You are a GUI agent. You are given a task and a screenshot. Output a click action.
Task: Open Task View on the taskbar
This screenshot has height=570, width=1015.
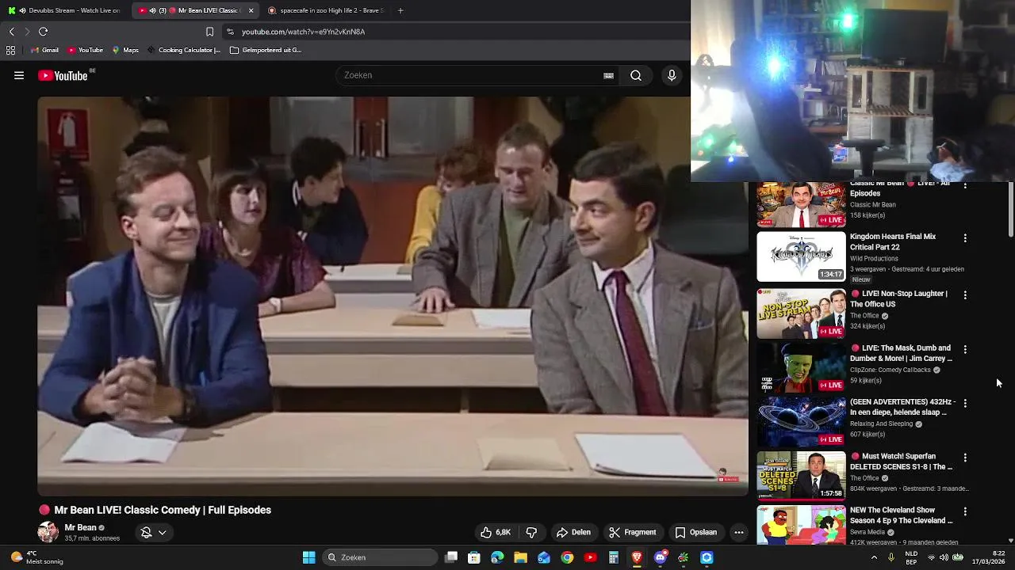point(451,557)
